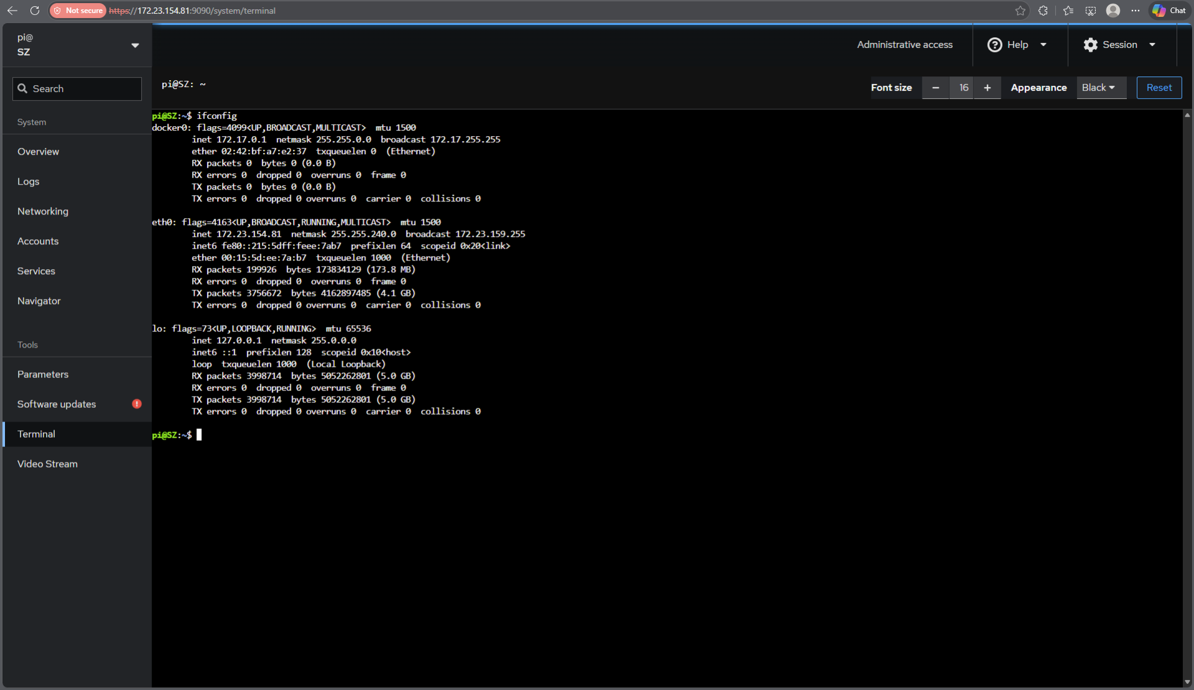1194x690 pixels.
Task: Click the Reset terminal button
Action: pos(1159,88)
